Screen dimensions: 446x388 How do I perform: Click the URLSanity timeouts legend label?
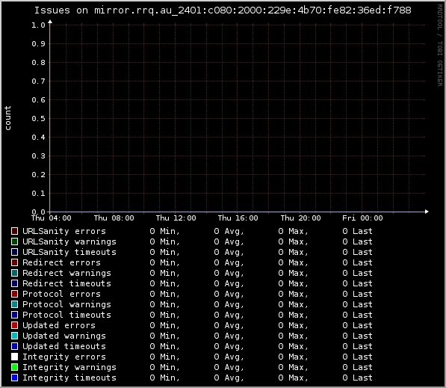[69, 252]
